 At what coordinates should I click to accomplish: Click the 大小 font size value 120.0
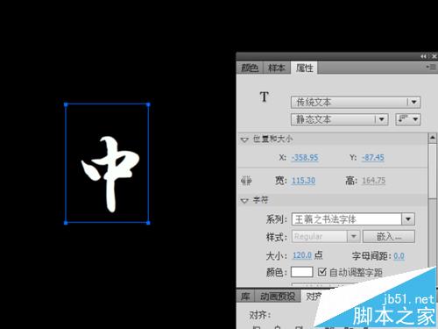point(302,255)
